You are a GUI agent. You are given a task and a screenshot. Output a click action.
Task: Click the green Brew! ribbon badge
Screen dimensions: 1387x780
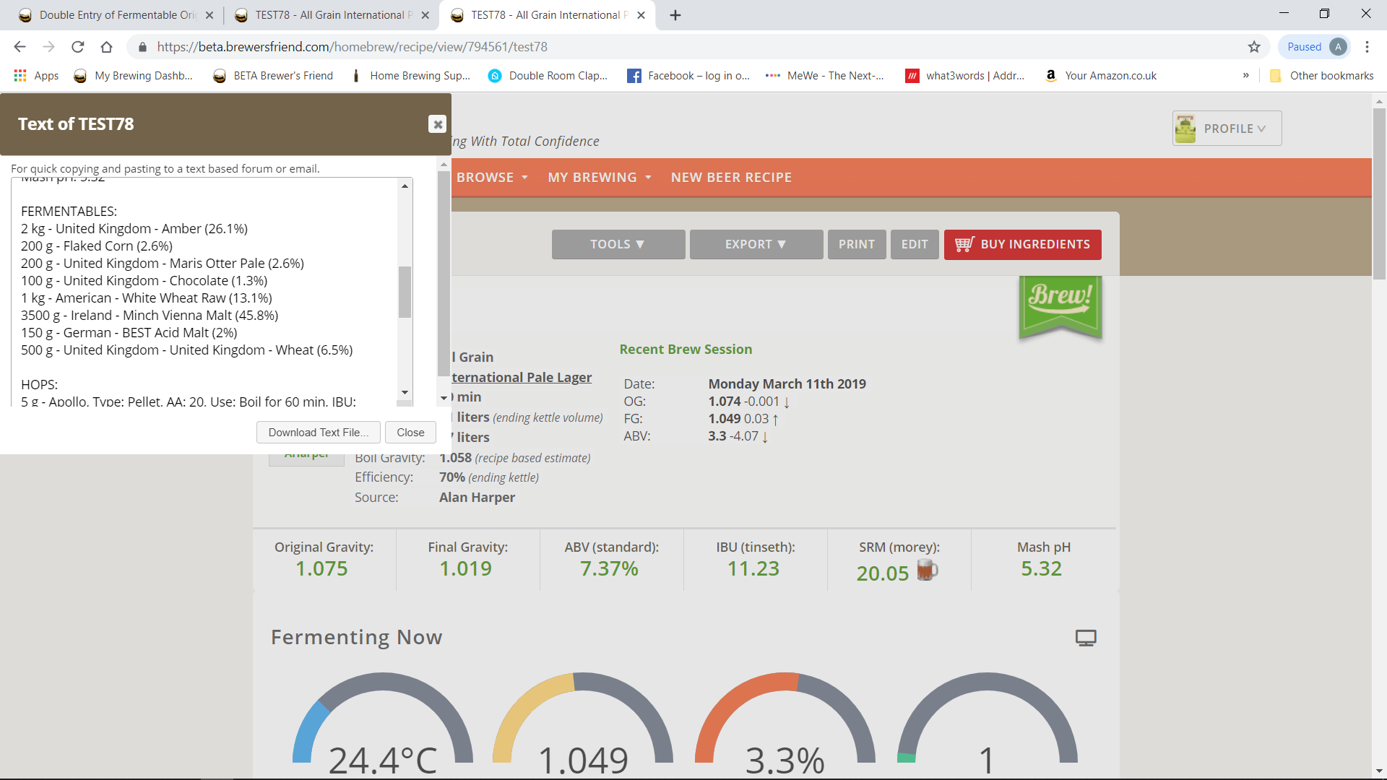[x=1060, y=305]
